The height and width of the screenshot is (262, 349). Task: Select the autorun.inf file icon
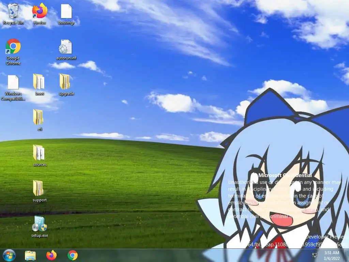(x=66, y=50)
